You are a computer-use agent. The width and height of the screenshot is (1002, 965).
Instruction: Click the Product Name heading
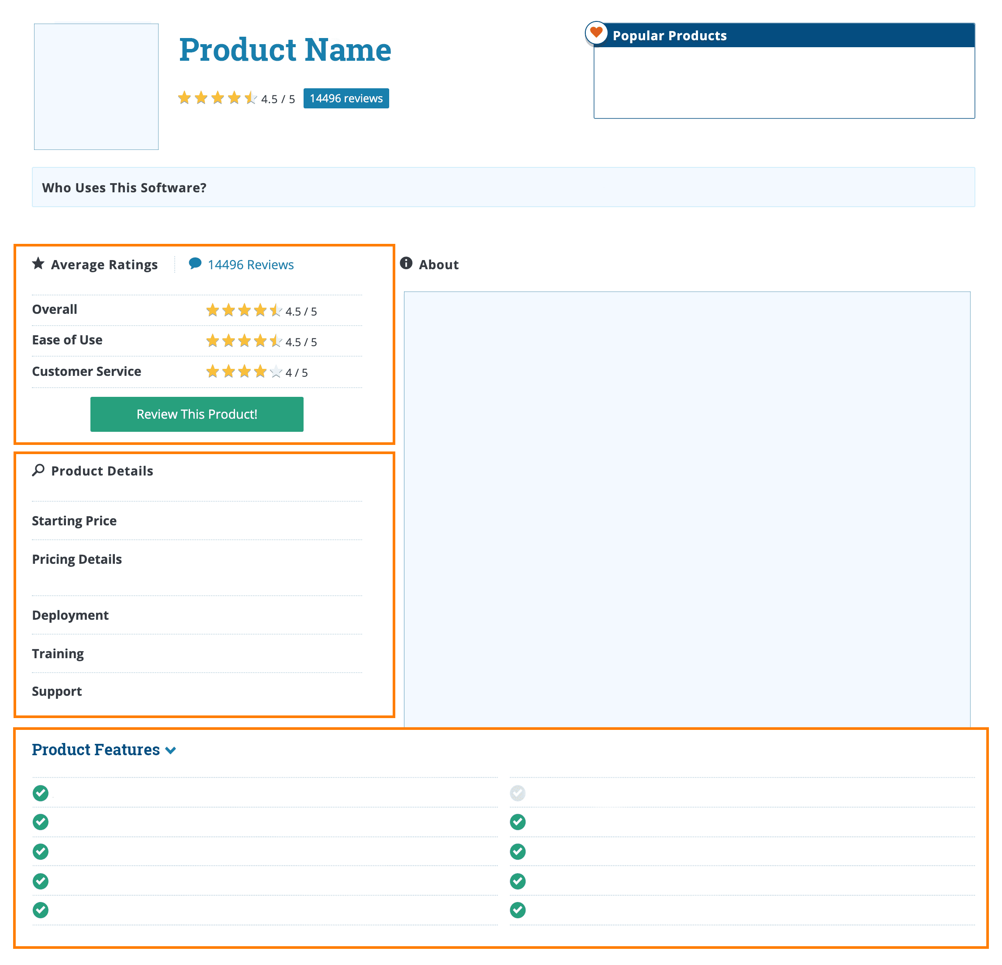click(285, 50)
